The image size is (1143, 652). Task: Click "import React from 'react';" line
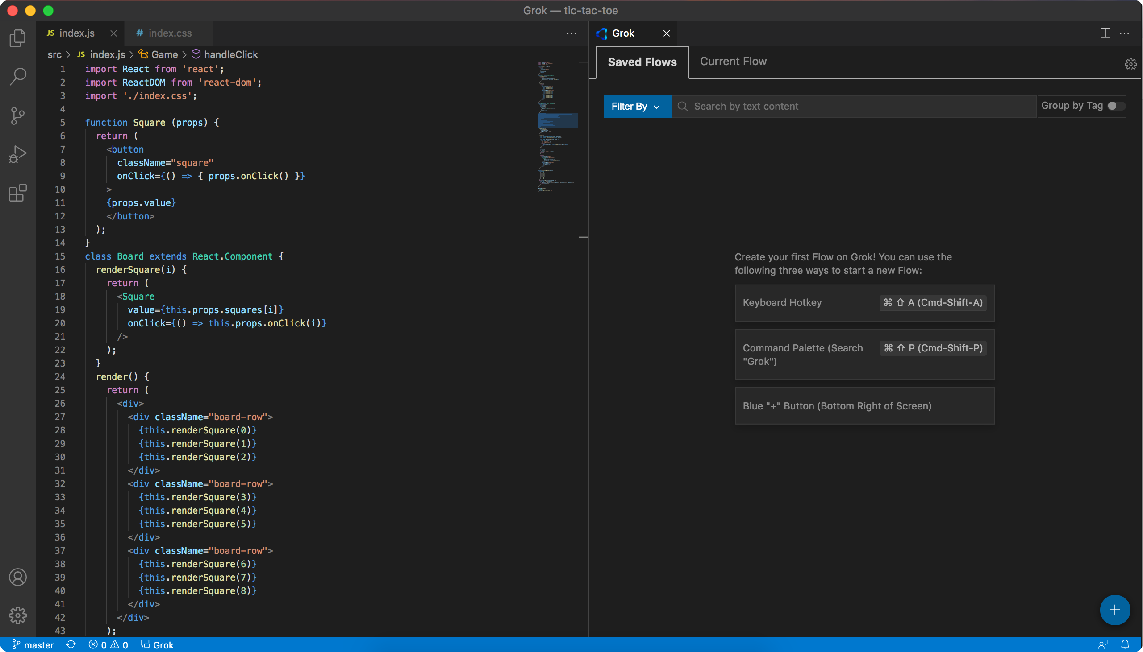coord(154,69)
